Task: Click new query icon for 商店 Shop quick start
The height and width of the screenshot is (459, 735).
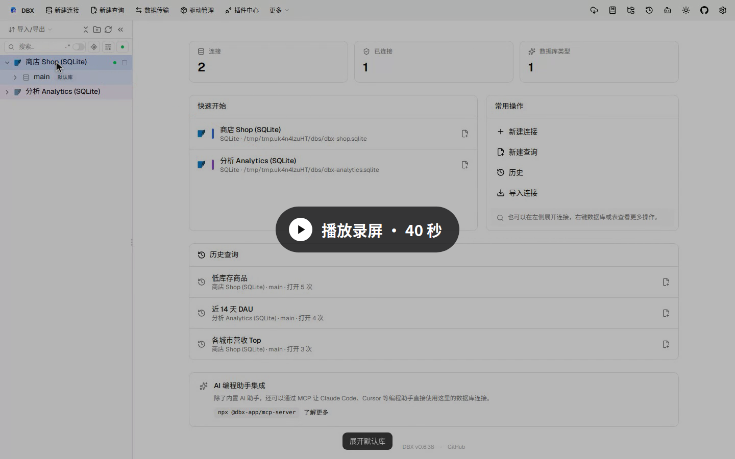Action: pyautogui.click(x=465, y=134)
